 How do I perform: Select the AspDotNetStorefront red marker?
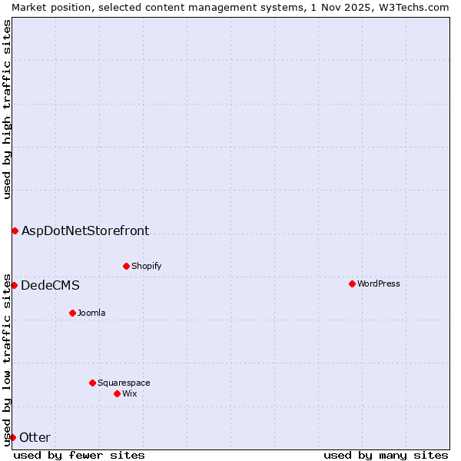pos(15,230)
